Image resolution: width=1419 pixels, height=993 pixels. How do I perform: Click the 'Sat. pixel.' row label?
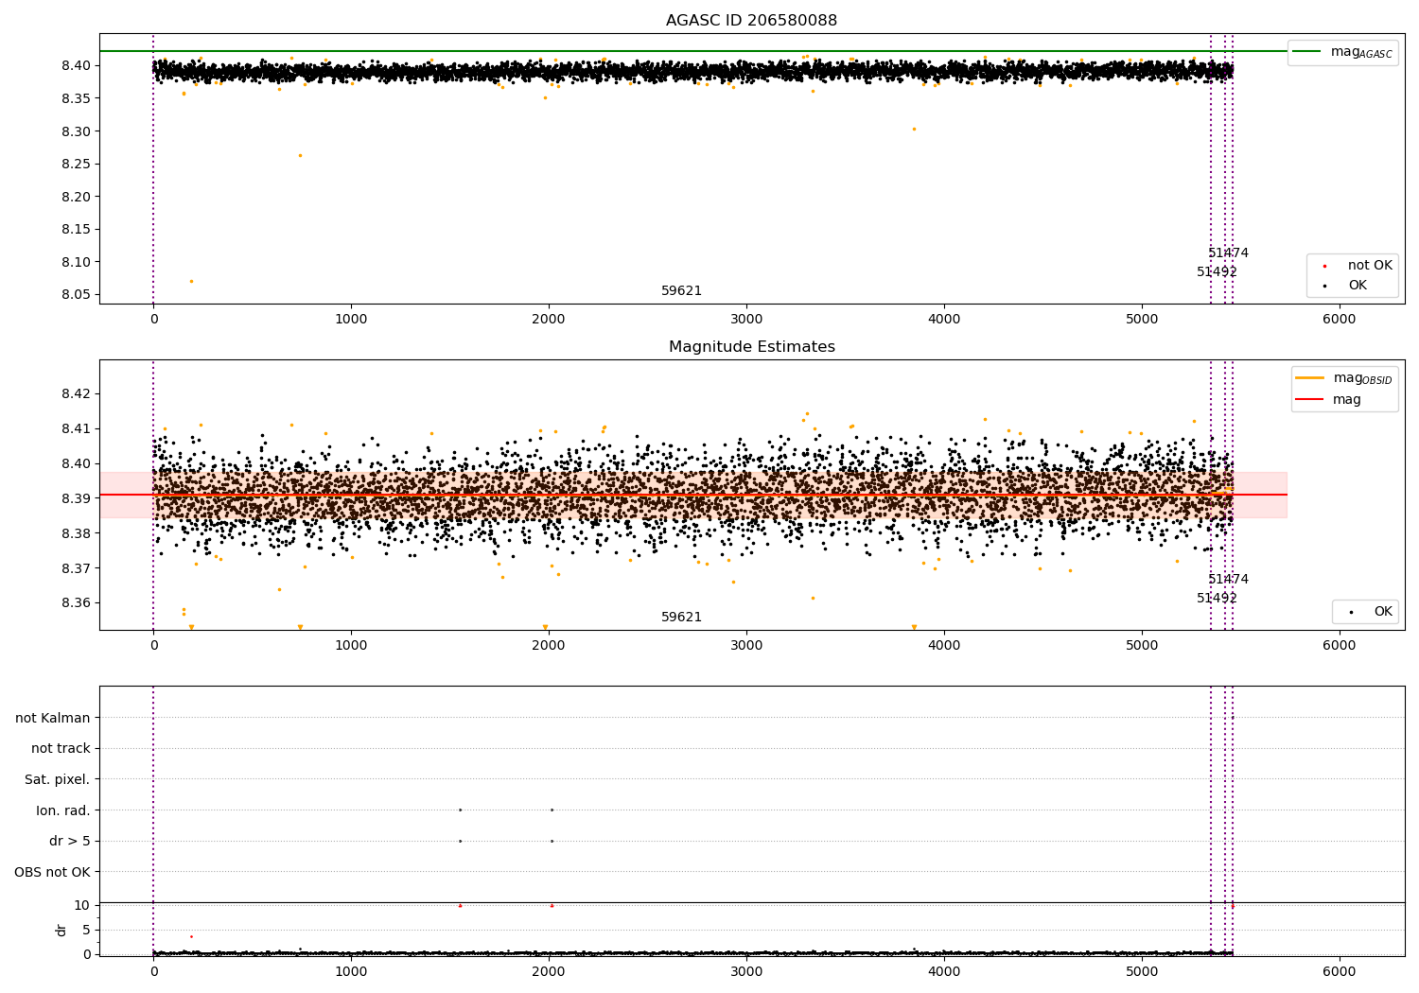[x=58, y=779]
